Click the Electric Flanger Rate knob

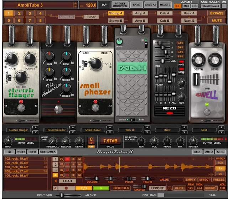click(x=12, y=59)
